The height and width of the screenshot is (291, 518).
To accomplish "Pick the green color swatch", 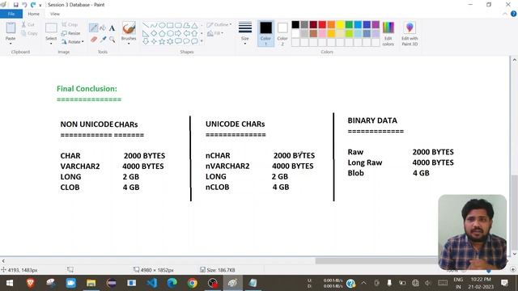I will [349, 24].
